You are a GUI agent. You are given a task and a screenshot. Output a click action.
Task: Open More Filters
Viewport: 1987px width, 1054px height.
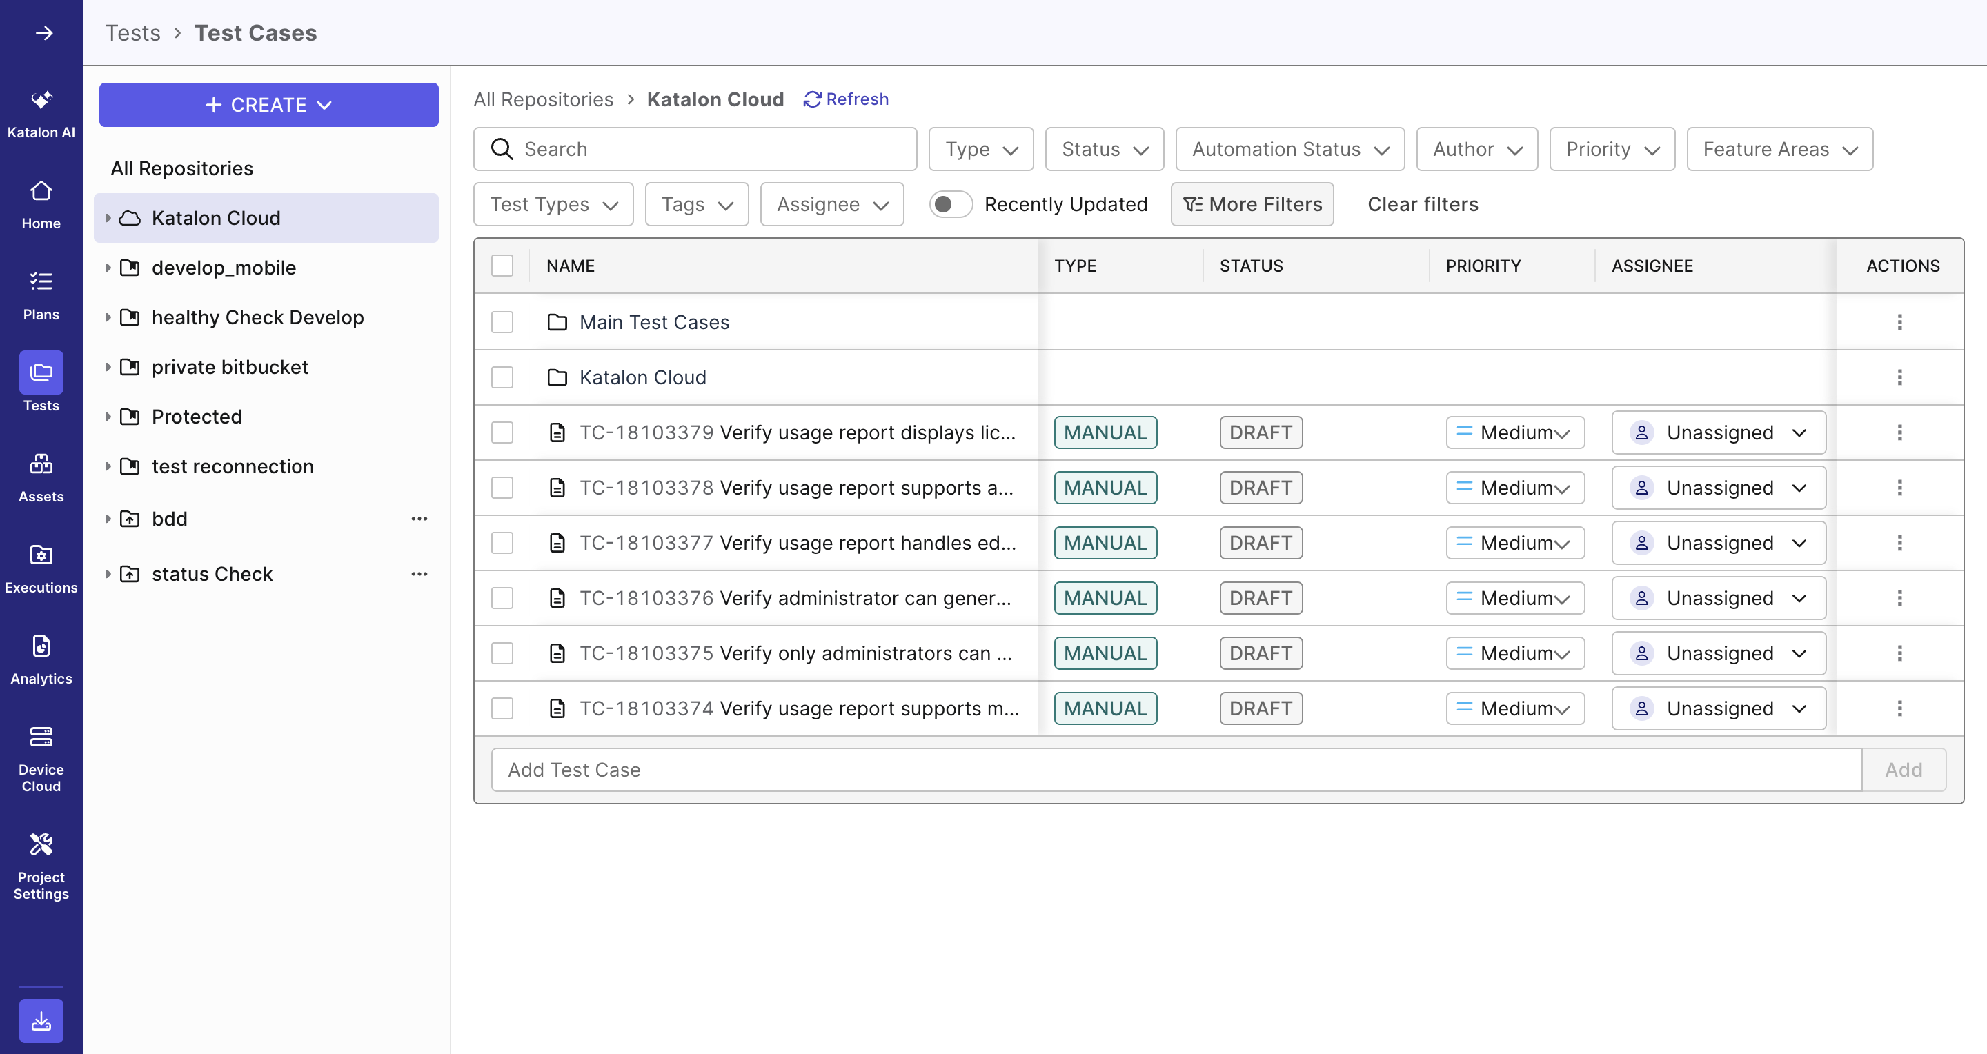[x=1252, y=204]
